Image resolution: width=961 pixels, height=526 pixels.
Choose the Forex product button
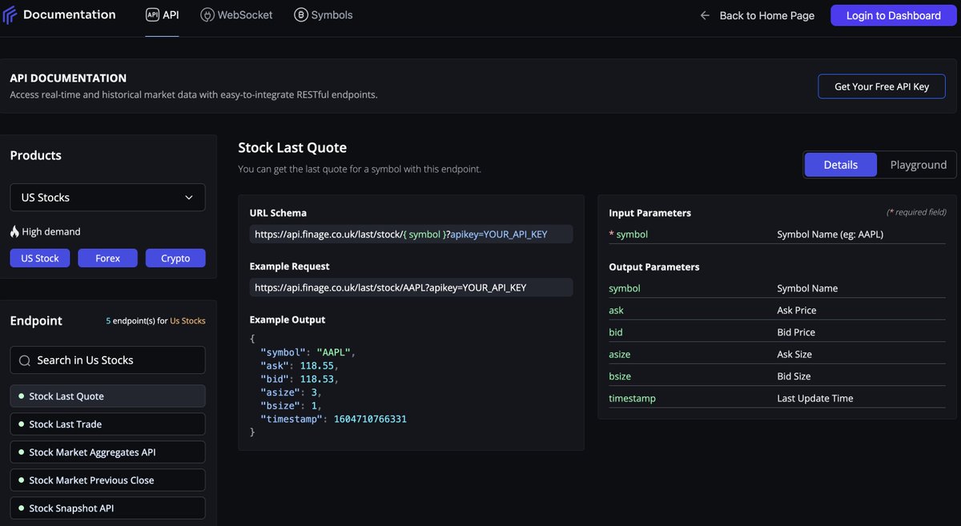pos(107,258)
